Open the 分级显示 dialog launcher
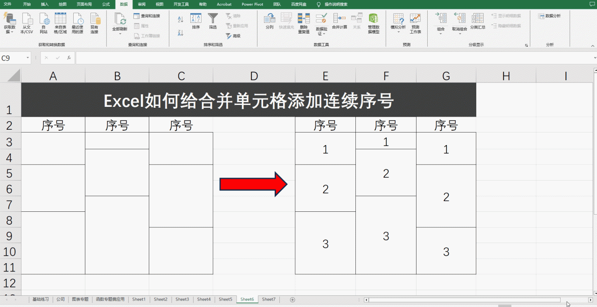 [x=527, y=45]
